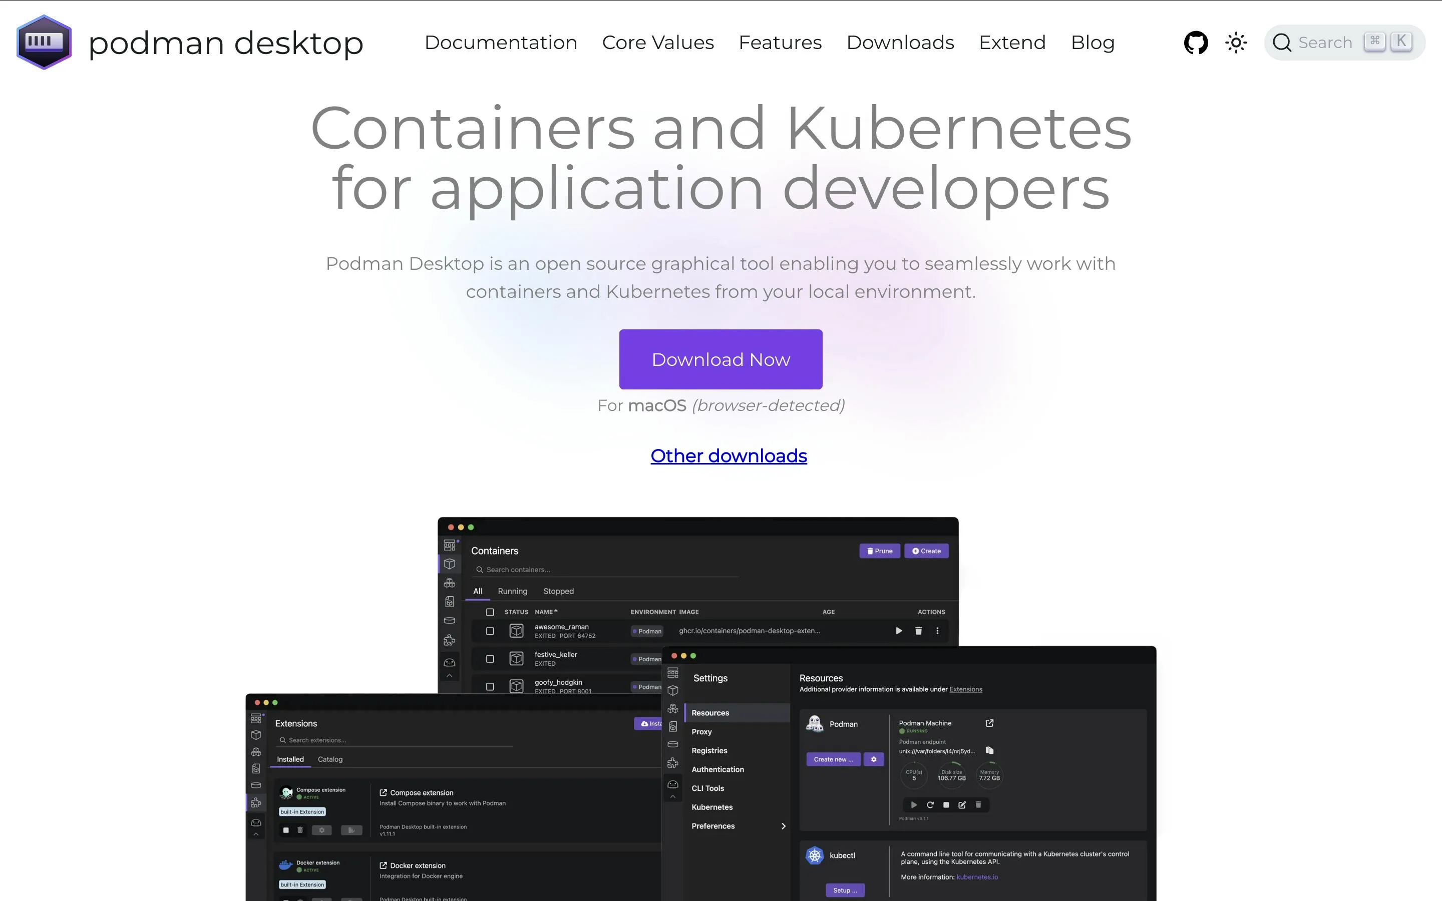Click the Download Now button

(x=720, y=359)
